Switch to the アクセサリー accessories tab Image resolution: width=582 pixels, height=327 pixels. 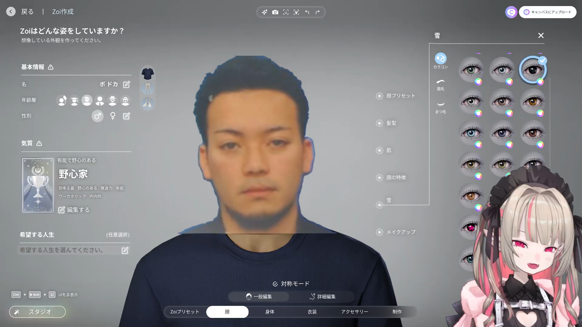coord(355,312)
